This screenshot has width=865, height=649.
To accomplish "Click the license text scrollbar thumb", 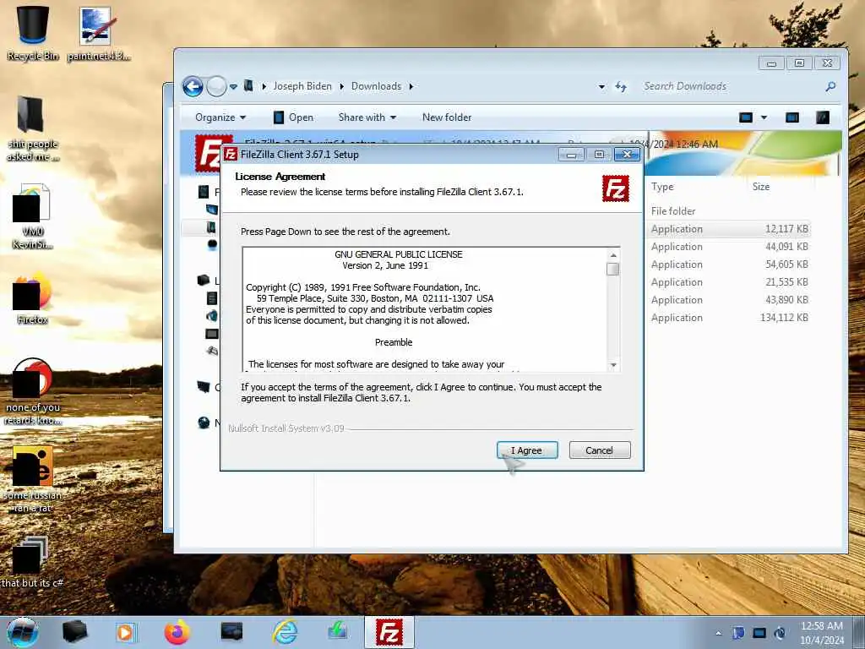I will (x=613, y=269).
